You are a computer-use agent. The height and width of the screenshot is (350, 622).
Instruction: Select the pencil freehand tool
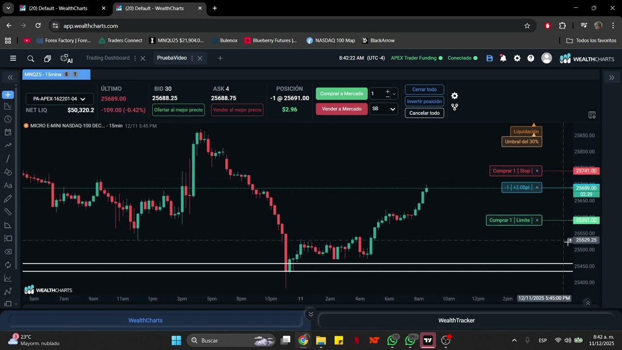pyautogui.click(x=8, y=198)
